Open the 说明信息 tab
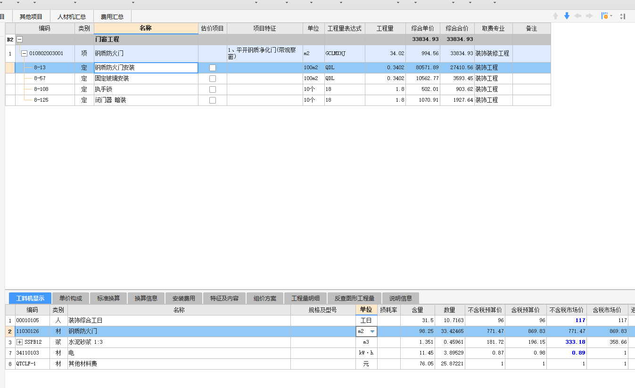Image resolution: width=635 pixels, height=388 pixels. click(x=401, y=298)
